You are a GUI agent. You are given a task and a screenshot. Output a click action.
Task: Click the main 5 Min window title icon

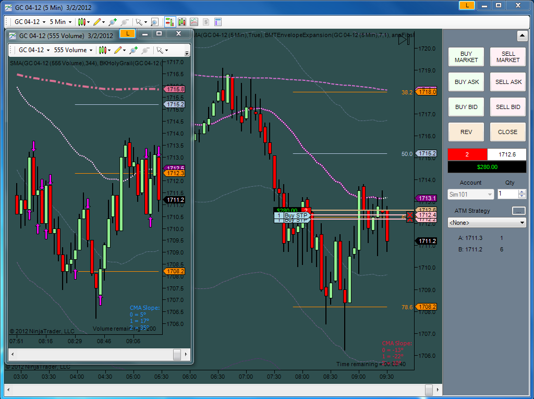(x=8, y=7)
